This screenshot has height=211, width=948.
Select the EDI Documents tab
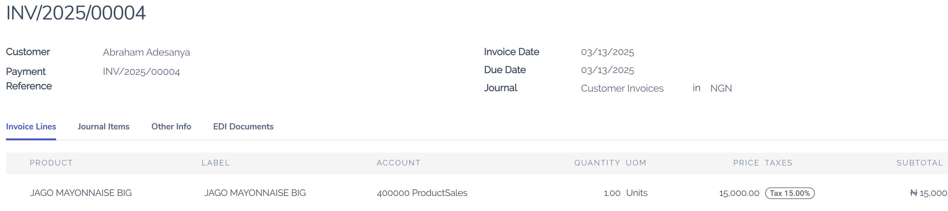tap(243, 126)
